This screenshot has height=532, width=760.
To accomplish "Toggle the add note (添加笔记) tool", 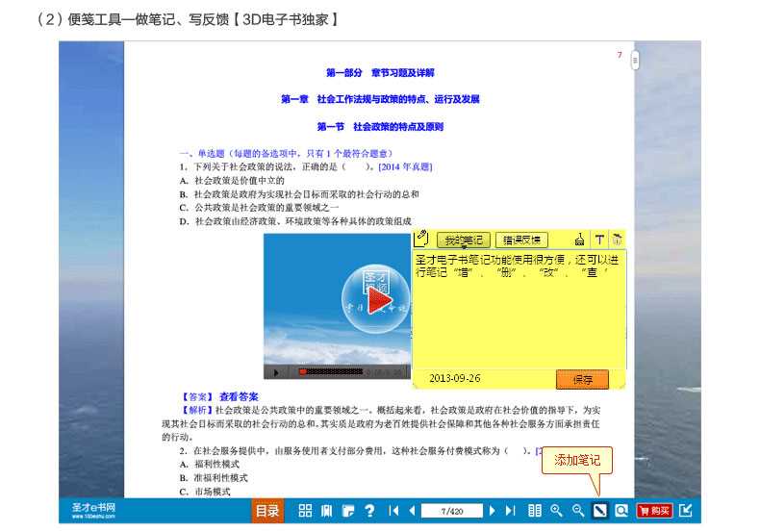I will click(x=599, y=511).
